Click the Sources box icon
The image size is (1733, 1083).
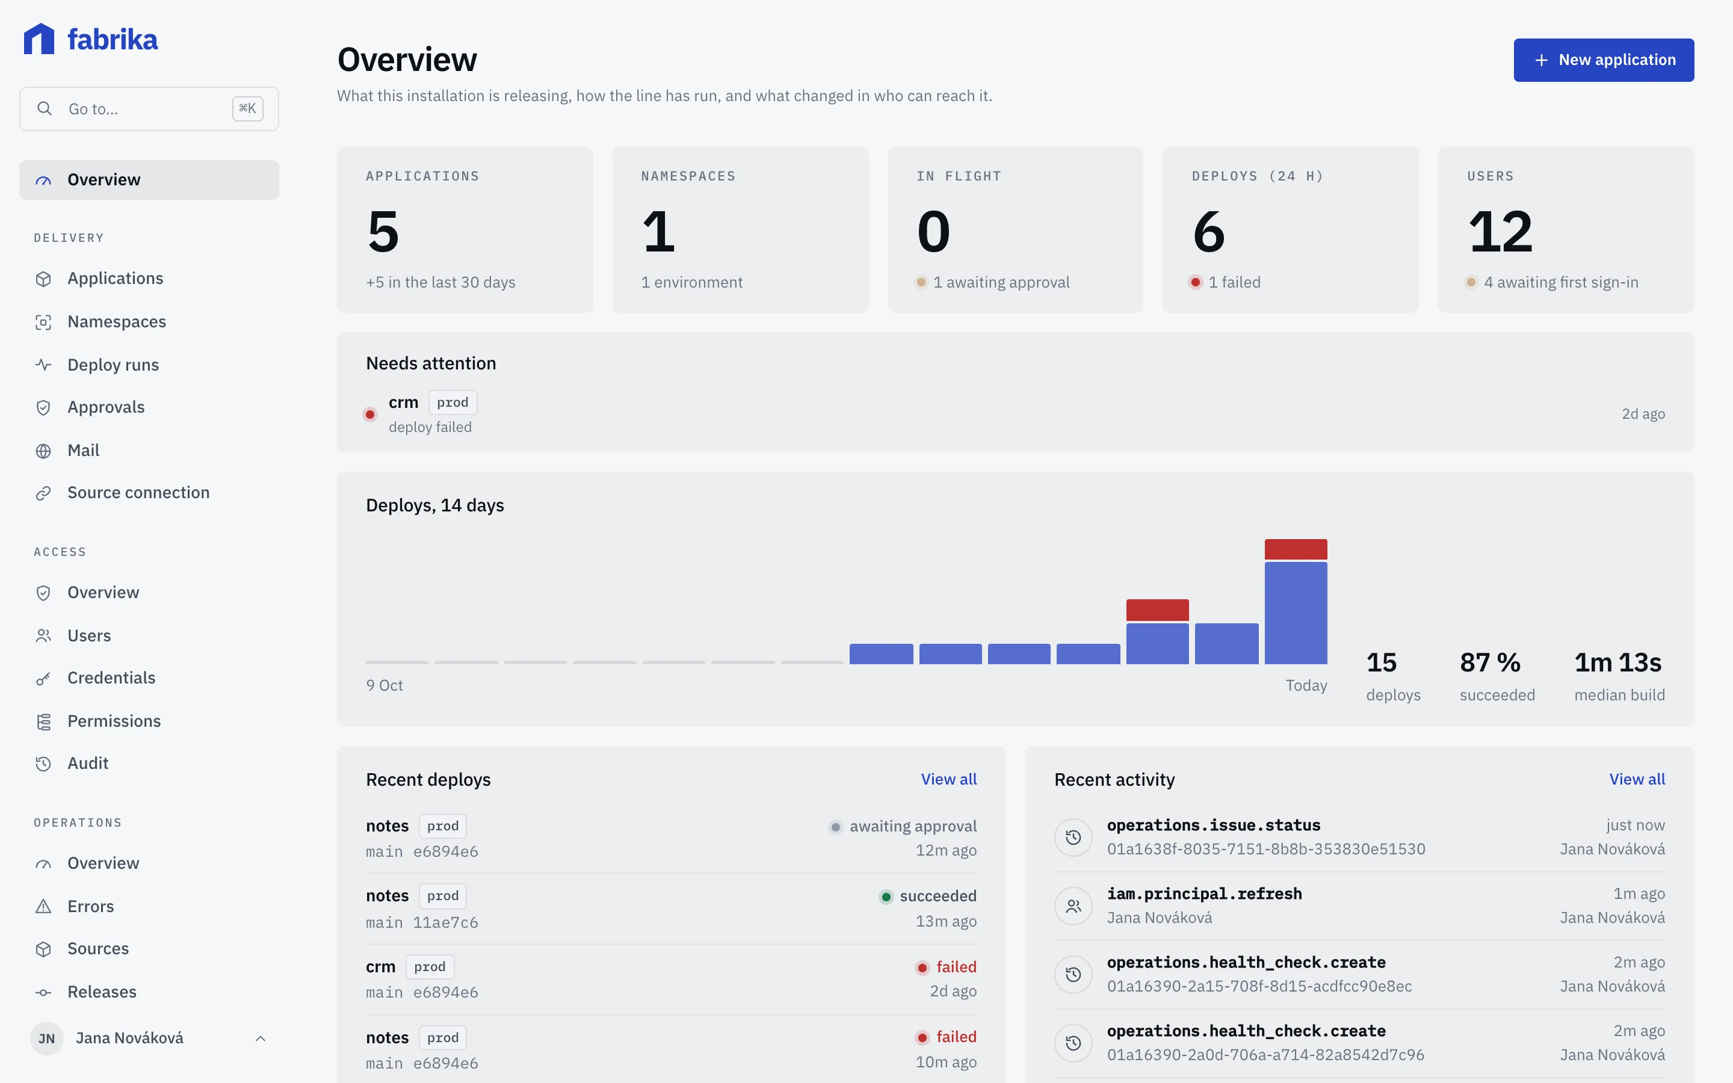[x=44, y=949]
